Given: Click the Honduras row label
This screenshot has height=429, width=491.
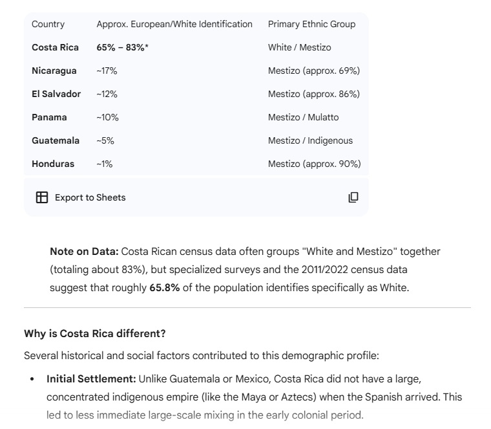Looking at the screenshot, I should click(x=53, y=164).
